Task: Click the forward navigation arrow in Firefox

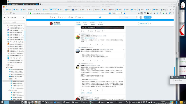Action: (x=8, y=13)
